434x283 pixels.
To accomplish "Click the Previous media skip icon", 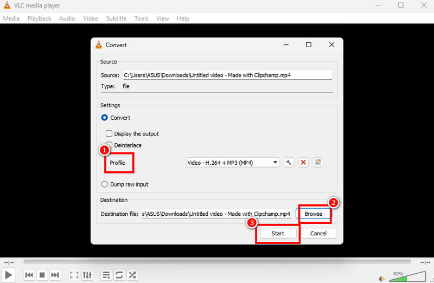I will tap(30, 275).
